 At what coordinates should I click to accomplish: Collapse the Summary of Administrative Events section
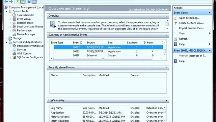(x=167, y=35)
